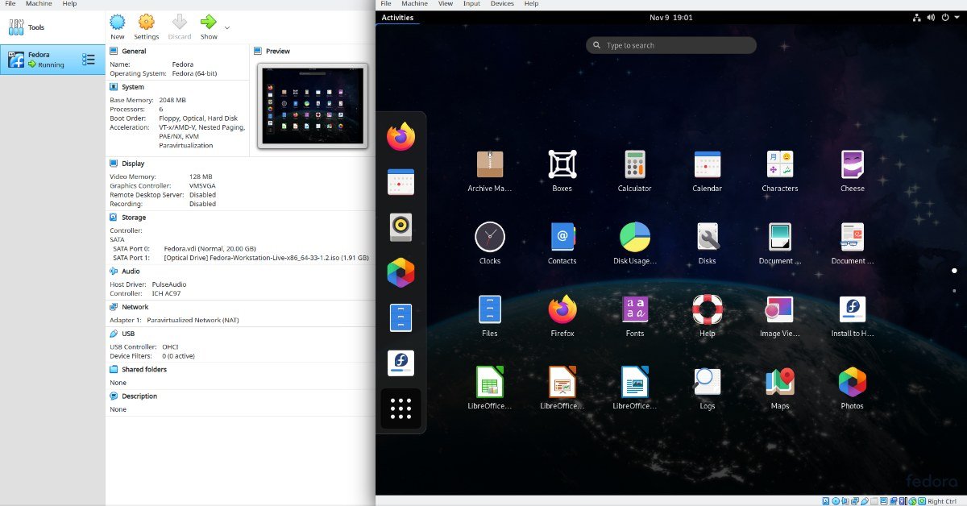Open Help menu in VirtualBox Manager
Viewport: 967px width, 506px height.
pos(70,4)
